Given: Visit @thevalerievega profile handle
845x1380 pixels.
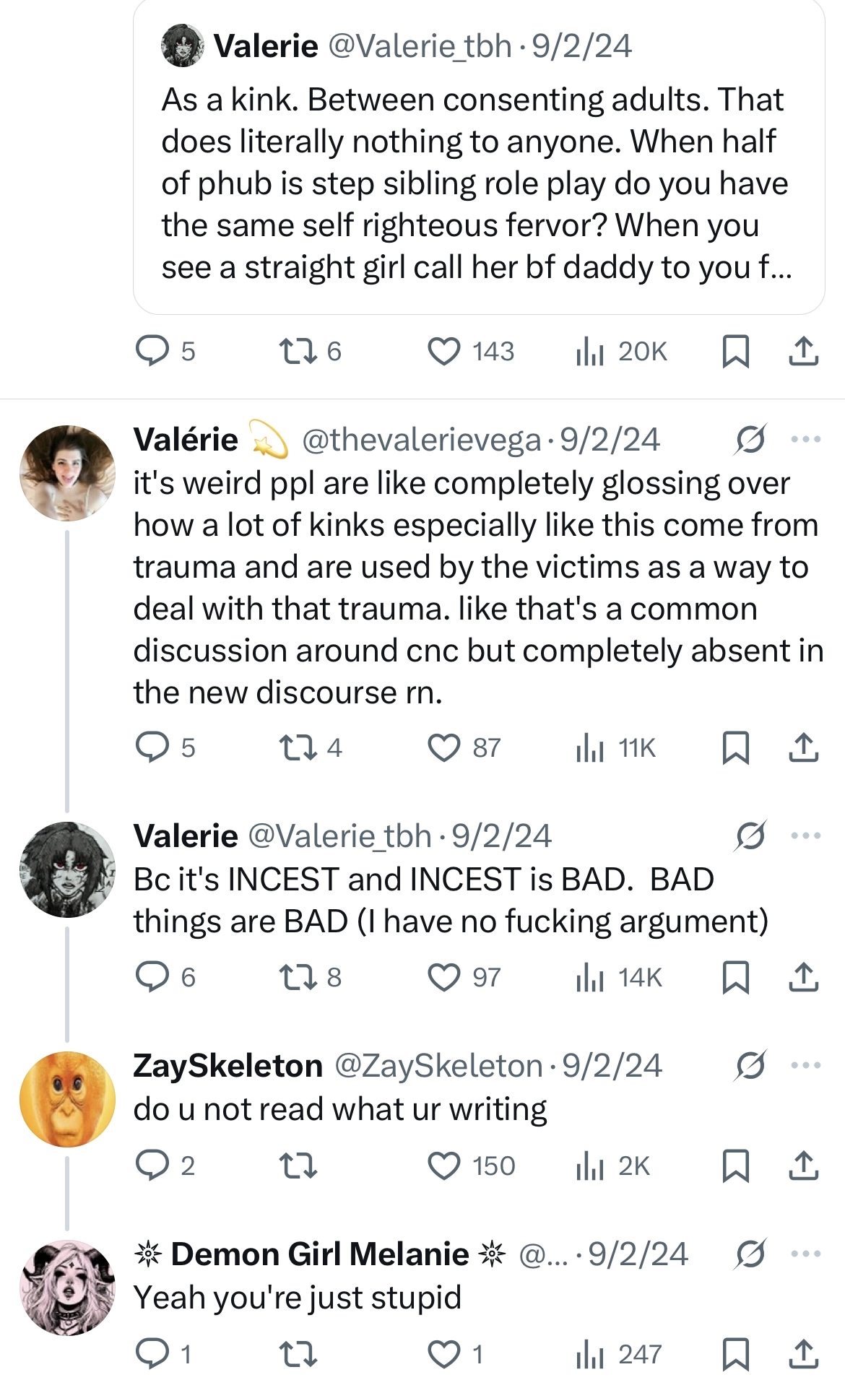Looking at the screenshot, I should 421,440.
